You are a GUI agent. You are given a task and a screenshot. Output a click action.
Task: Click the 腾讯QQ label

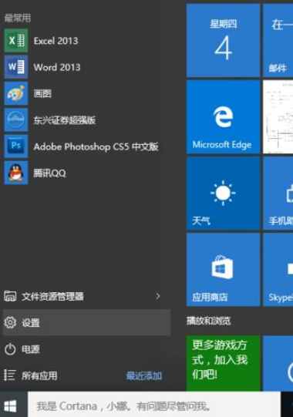click(x=49, y=173)
